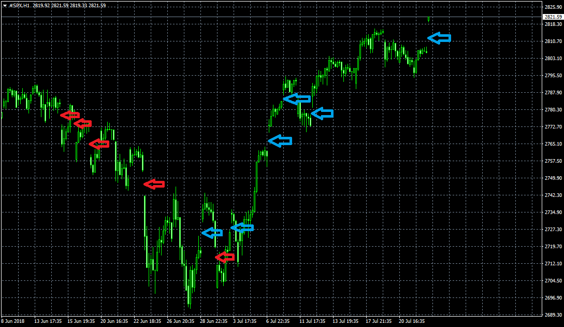Click the 2727.30 price axis label
This screenshot has width=564, height=327.
[x=553, y=229]
